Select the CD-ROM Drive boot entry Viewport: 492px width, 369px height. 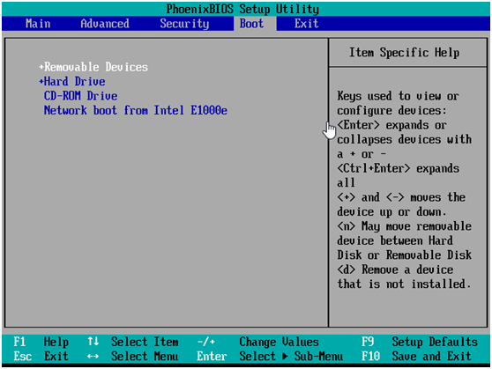pyautogui.click(x=80, y=96)
